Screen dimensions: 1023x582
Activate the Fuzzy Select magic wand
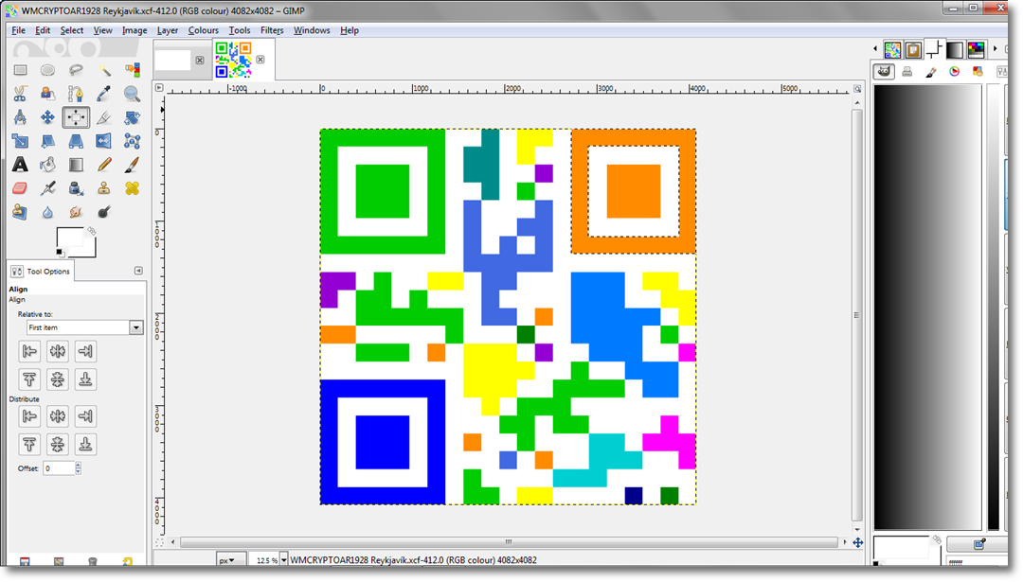click(x=104, y=70)
